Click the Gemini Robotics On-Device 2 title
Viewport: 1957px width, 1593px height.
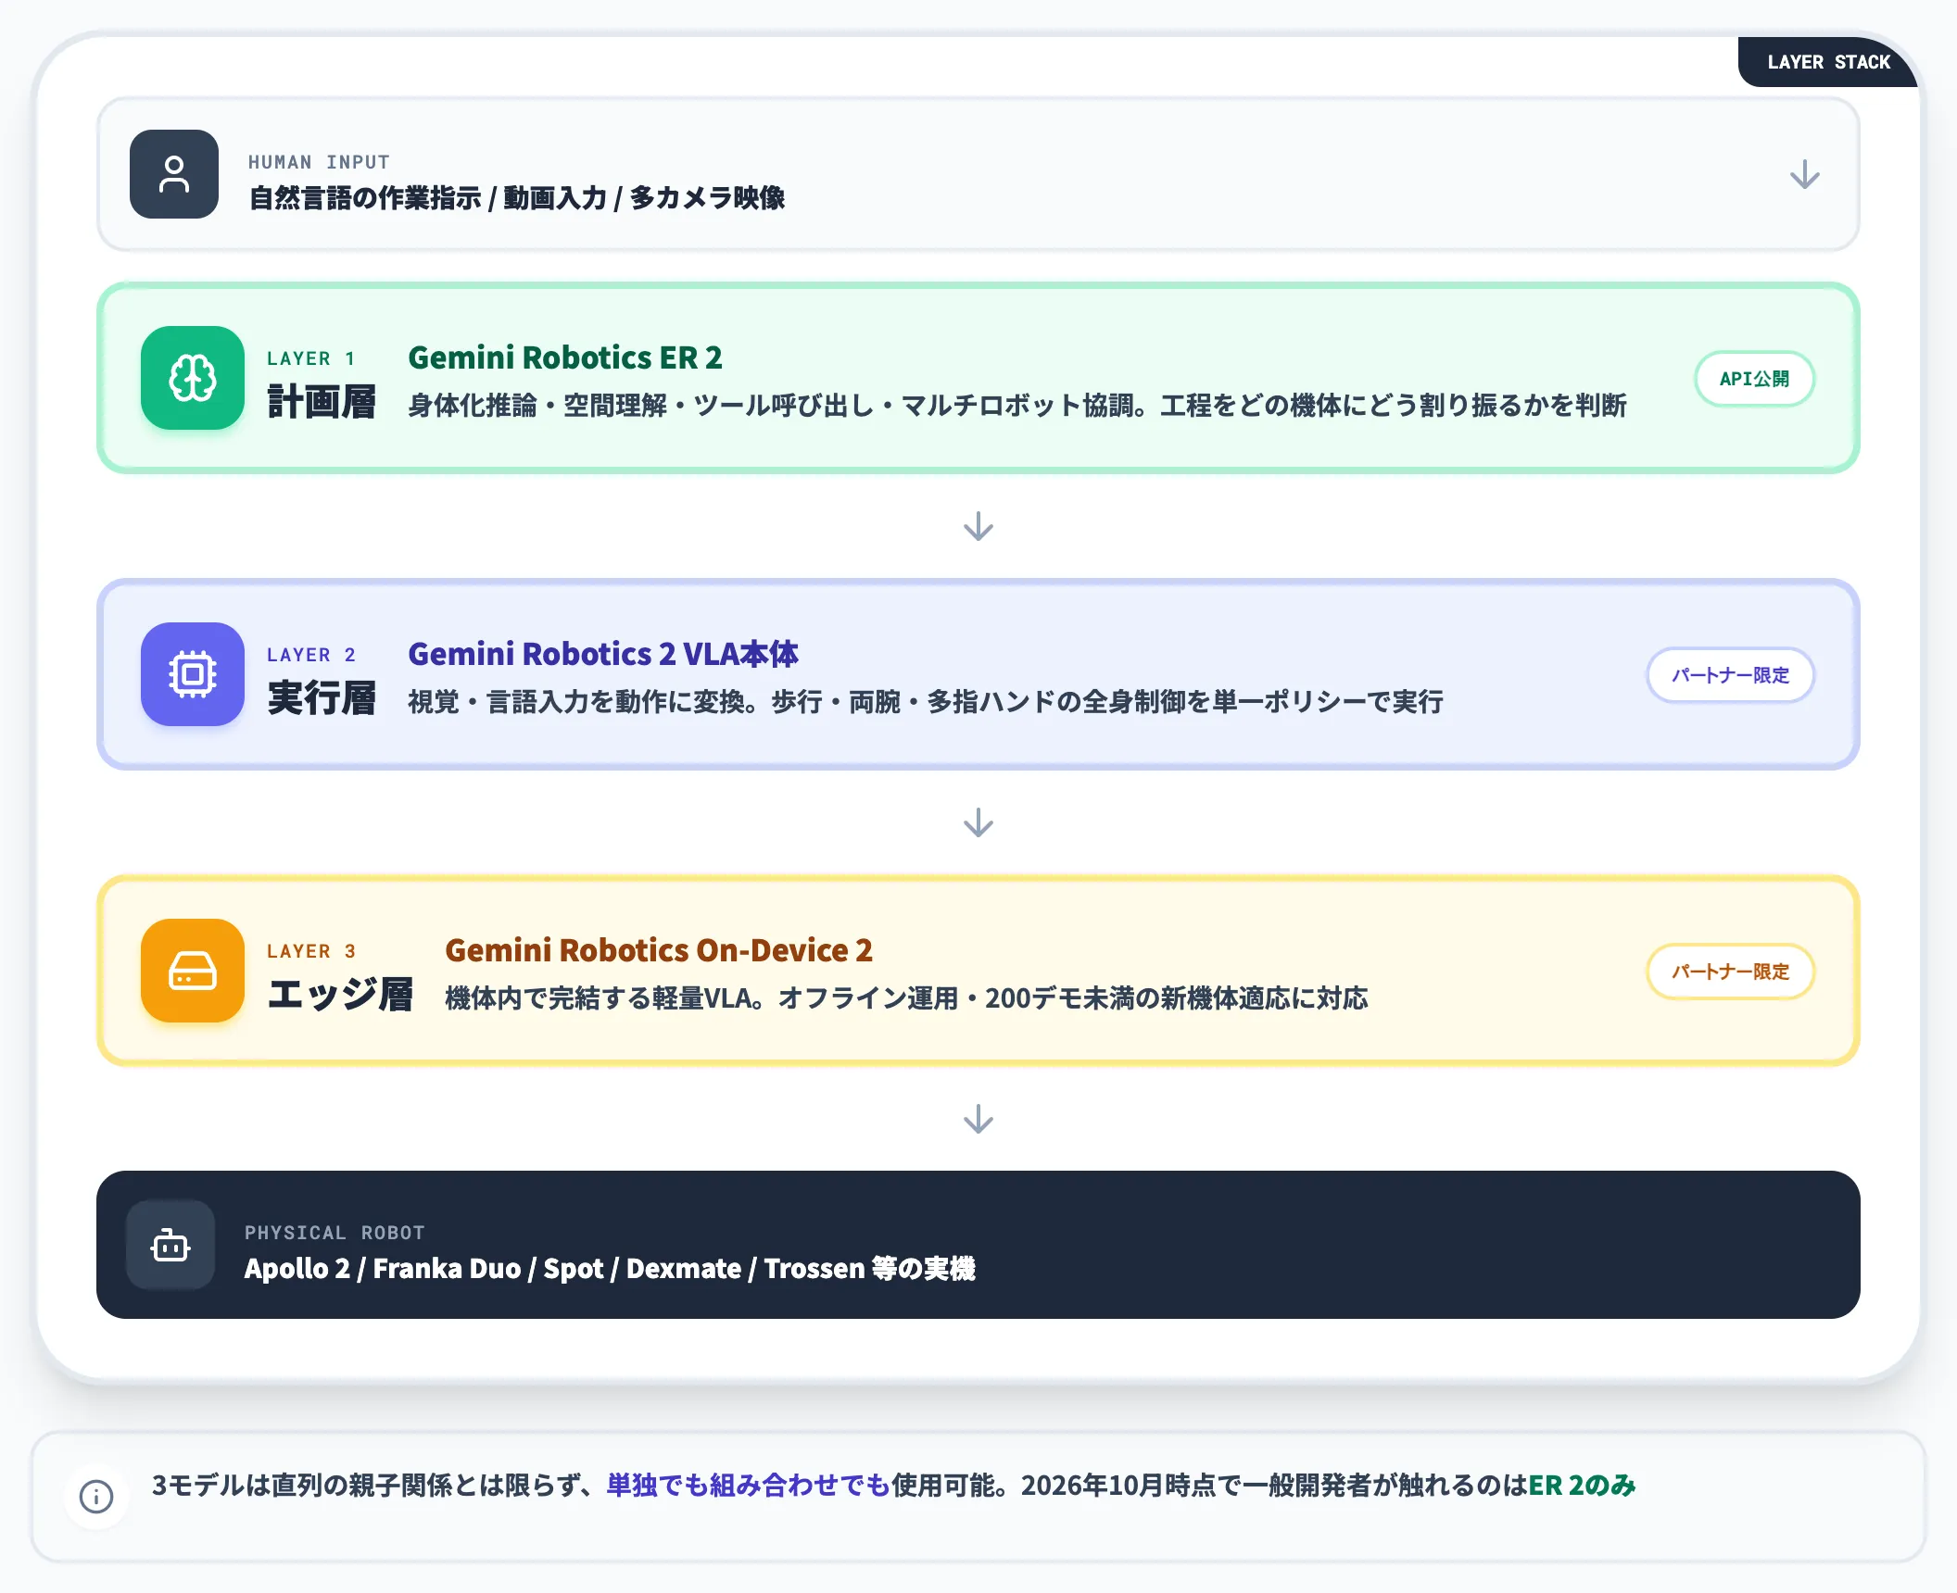tap(659, 950)
